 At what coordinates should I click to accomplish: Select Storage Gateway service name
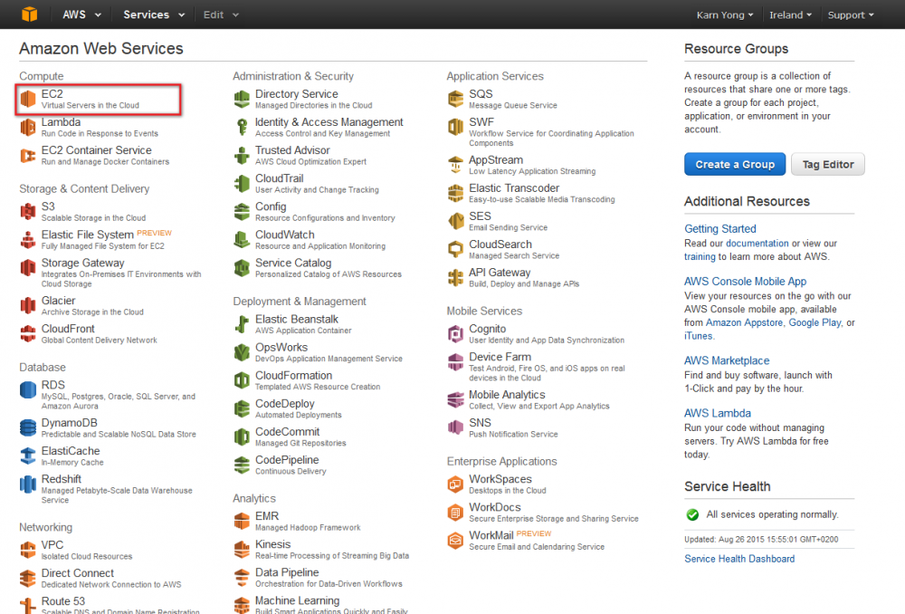pos(82,263)
